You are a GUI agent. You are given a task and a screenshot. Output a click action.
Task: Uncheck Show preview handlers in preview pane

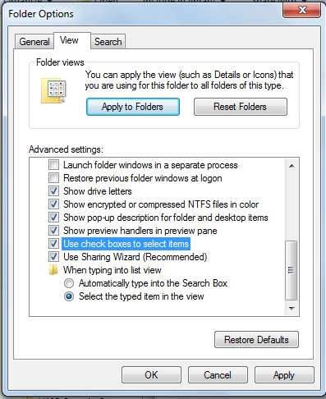click(x=53, y=231)
